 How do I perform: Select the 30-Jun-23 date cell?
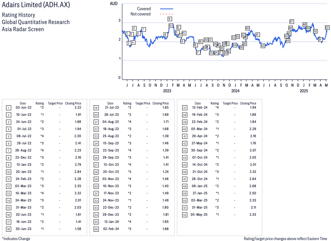coord(24,229)
